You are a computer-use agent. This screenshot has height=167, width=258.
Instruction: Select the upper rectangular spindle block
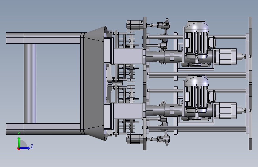click(x=128, y=56)
